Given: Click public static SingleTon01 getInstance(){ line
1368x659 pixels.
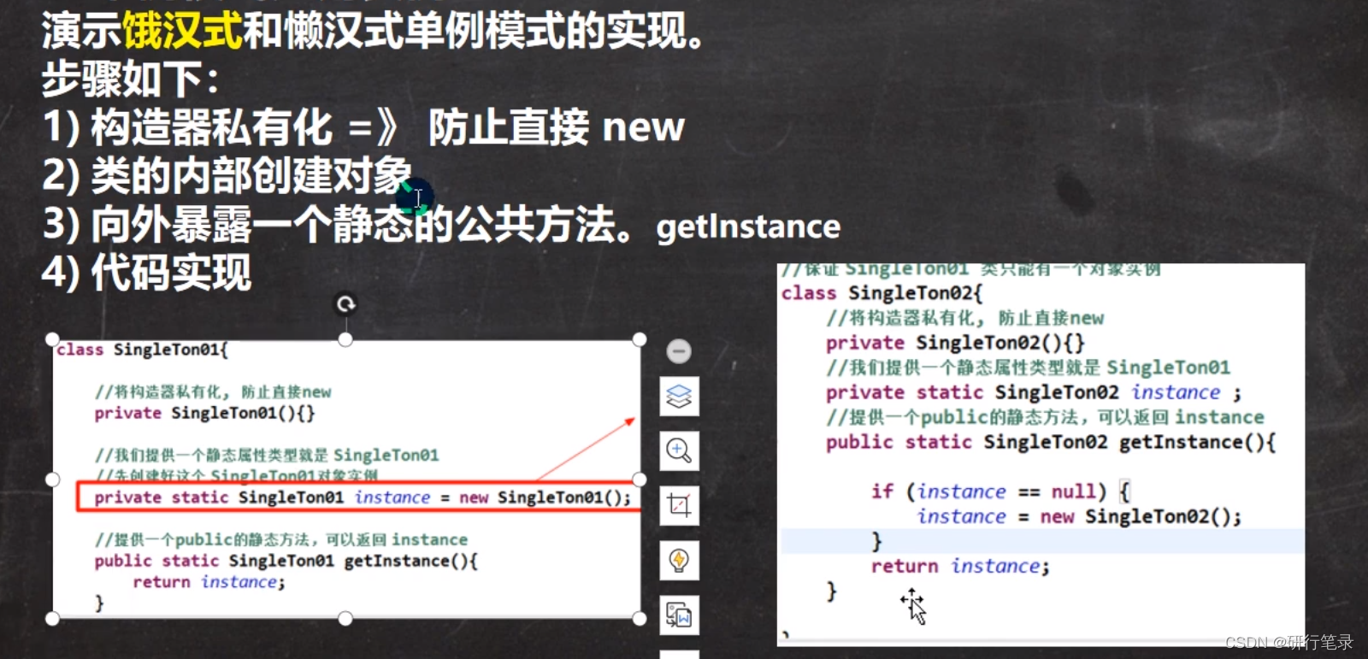Looking at the screenshot, I should (x=286, y=561).
